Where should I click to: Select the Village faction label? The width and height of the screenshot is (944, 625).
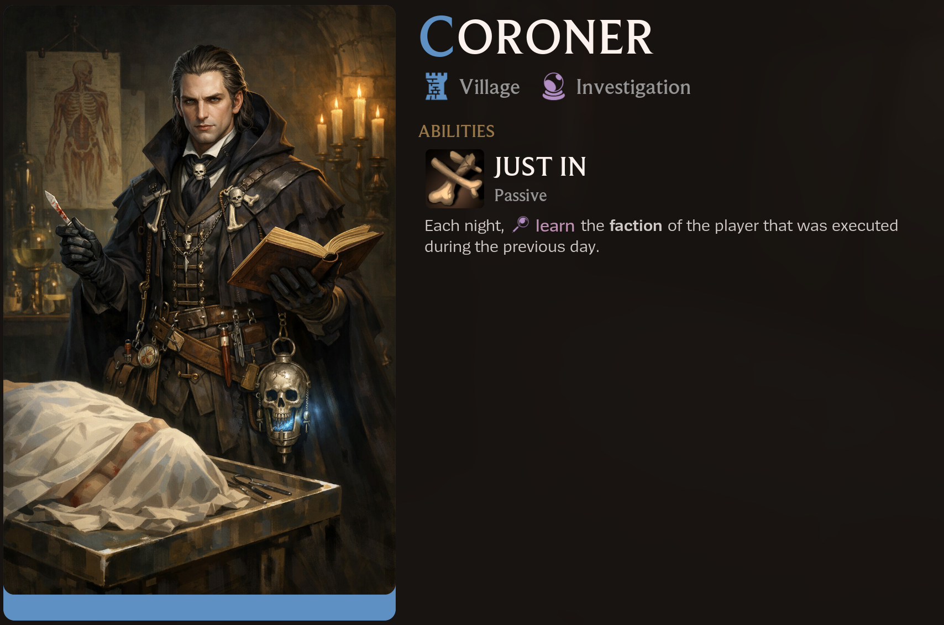coord(489,87)
